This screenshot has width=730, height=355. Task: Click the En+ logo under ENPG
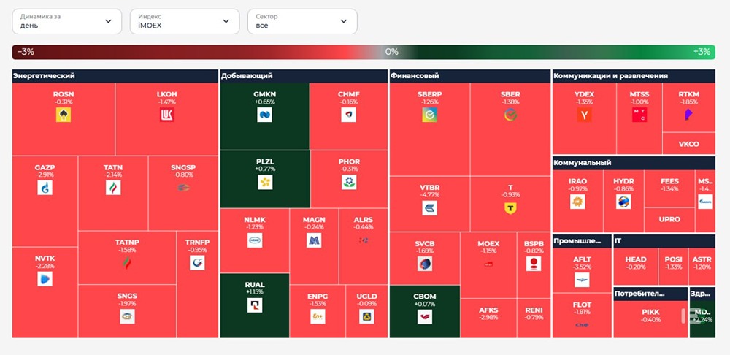point(318,316)
